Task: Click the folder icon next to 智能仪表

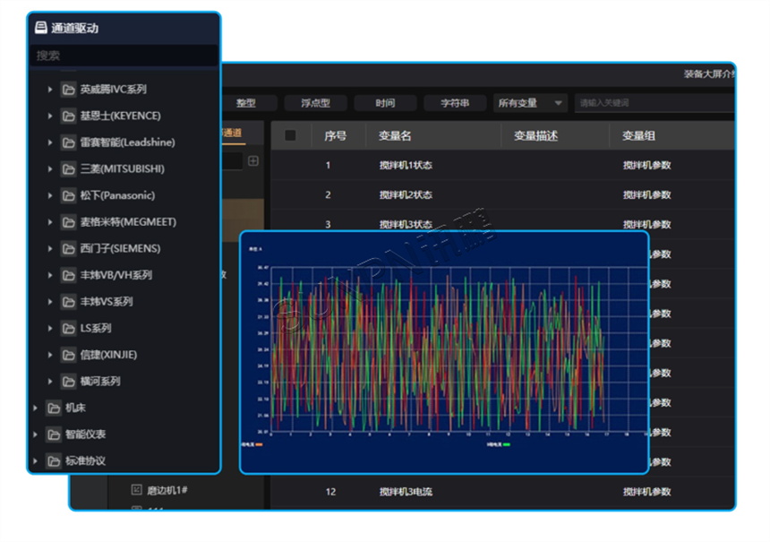Action: tap(54, 434)
